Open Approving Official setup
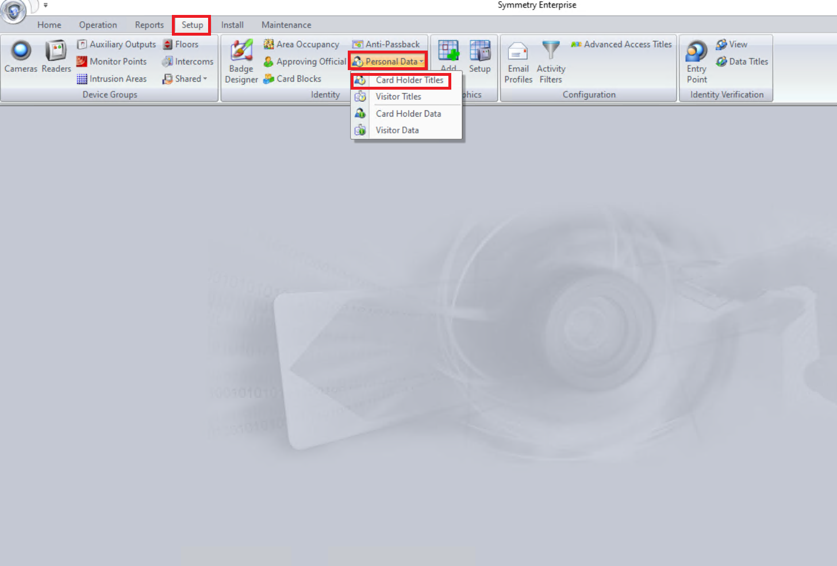 [x=305, y=61]
